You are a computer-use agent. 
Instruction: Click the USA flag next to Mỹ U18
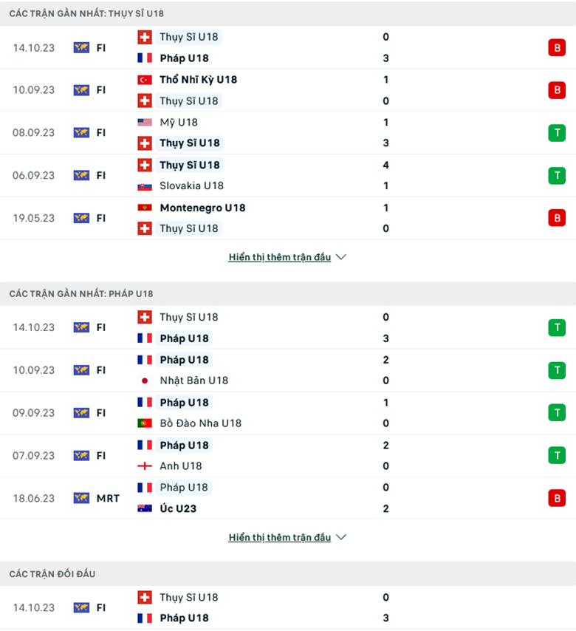point(145,123)
